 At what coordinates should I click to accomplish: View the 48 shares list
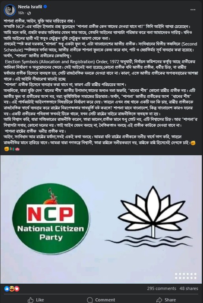click(189, 288)
